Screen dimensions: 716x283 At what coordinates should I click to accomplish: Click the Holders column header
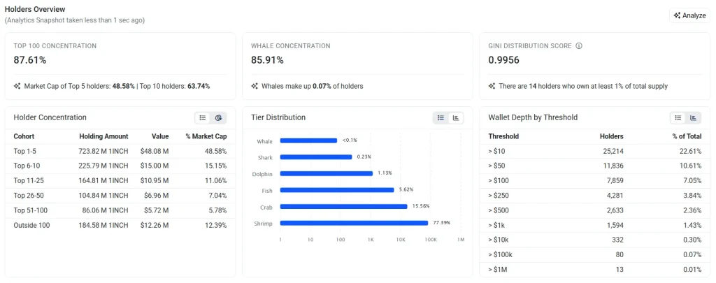pos(611,136)
